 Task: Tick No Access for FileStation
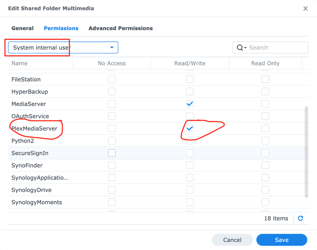[x=112, y=79]
